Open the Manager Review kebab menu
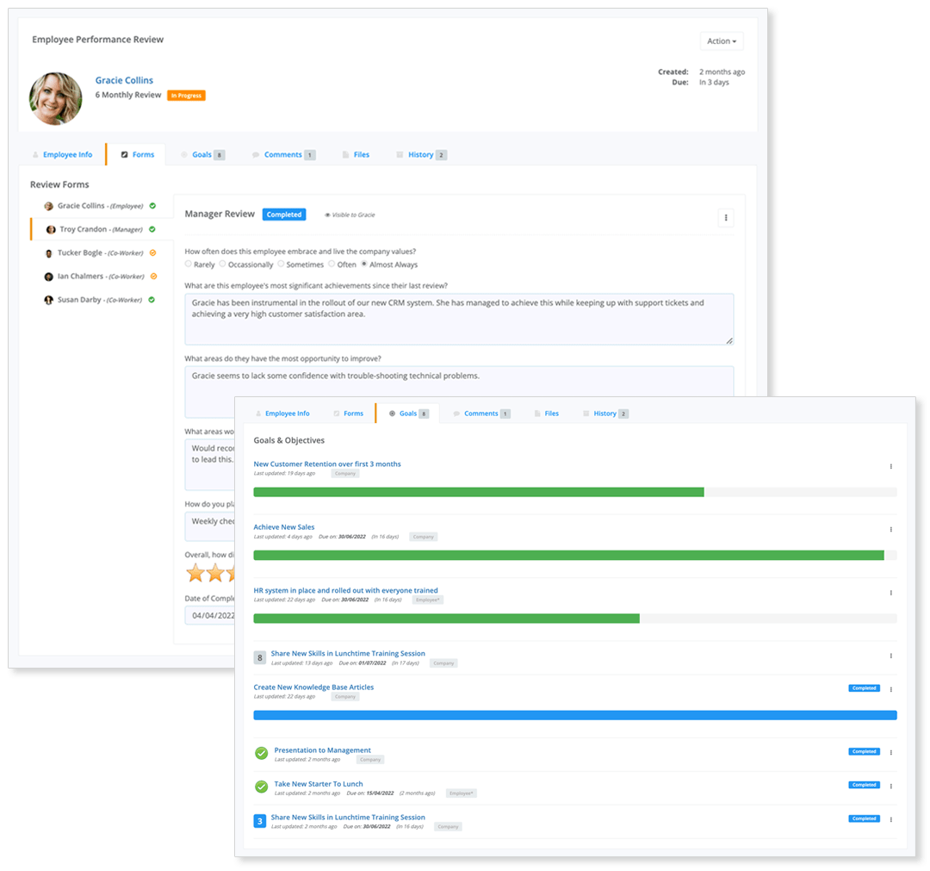The width and height of the screenshot is (930, 871). click(726, 217)
